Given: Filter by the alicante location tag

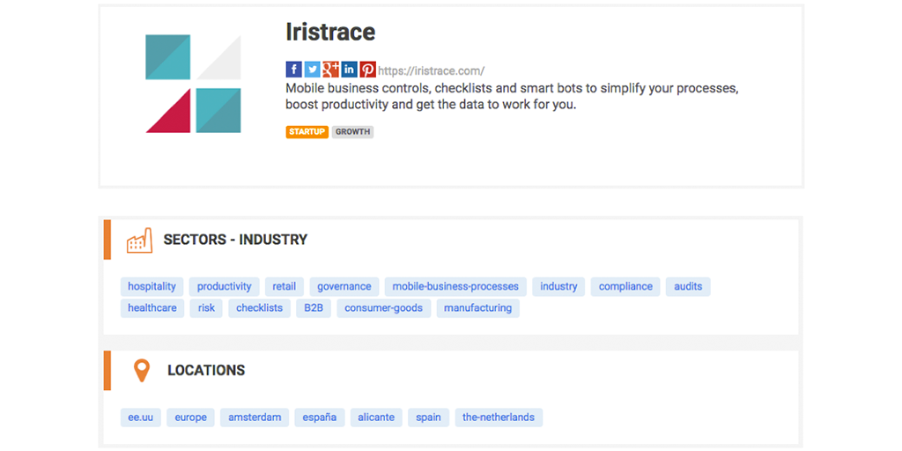Looking at the screenshot, I should [x=376, y=418].
